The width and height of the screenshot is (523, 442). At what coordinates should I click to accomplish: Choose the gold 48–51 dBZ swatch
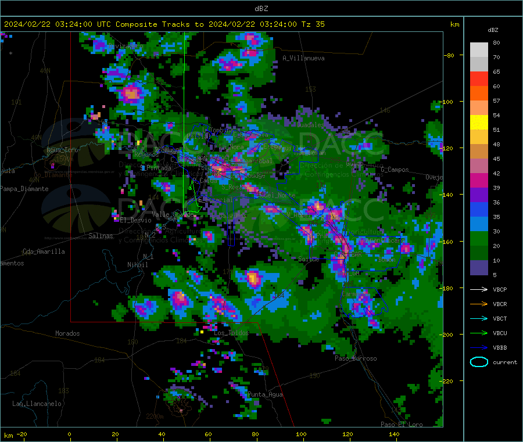point(479,137)
